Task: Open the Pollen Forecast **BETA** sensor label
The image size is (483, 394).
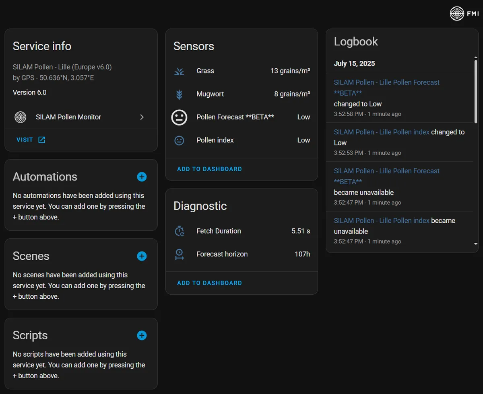Action: coord(235,117)
